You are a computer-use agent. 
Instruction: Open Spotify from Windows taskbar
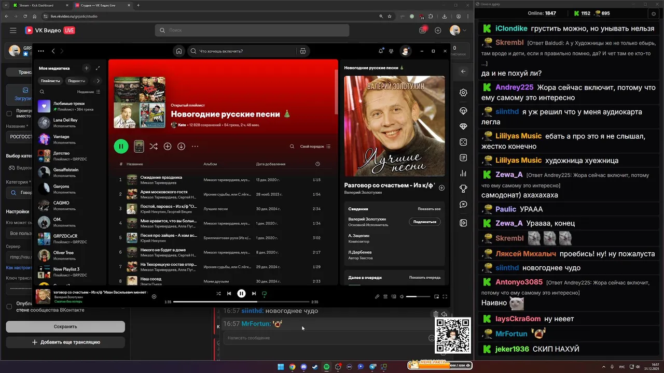click(326, 367)
